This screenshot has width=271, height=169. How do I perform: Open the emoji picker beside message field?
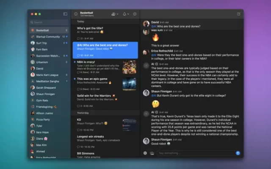pos(145,153)
